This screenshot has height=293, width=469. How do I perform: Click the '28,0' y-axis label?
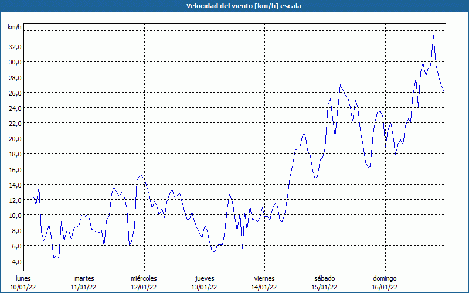click(x=15, y=78)
